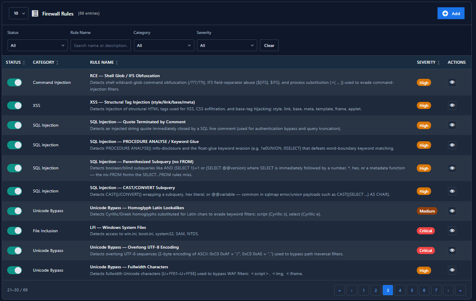Toggle off XSS Structural Tag Injection rule
Screen dimensions: 476x301
(x=15, y=106)
